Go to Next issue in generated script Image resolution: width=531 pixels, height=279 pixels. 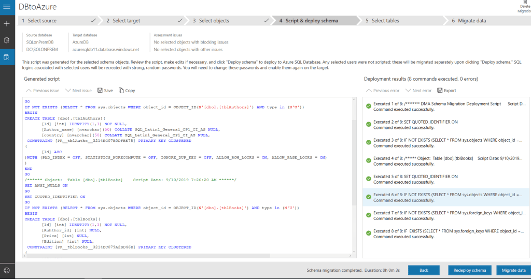click(x=78, y=91)
